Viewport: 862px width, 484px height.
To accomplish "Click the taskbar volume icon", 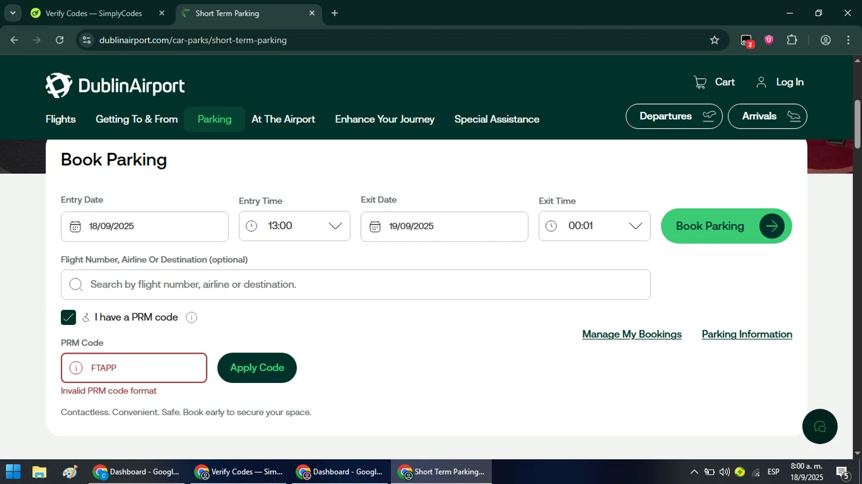I will [725, 472].
